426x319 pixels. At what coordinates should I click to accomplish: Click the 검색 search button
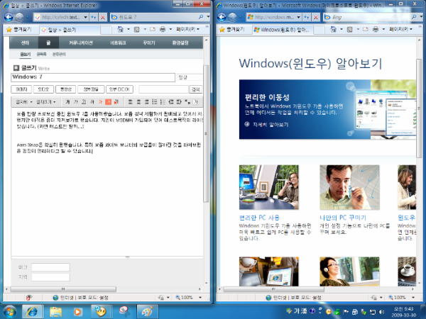(x=196, y=89)
